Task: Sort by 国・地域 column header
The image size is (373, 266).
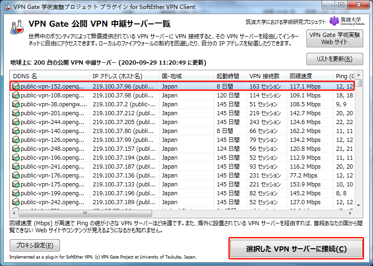Action: pyautogui.click(x=186, y=76)
